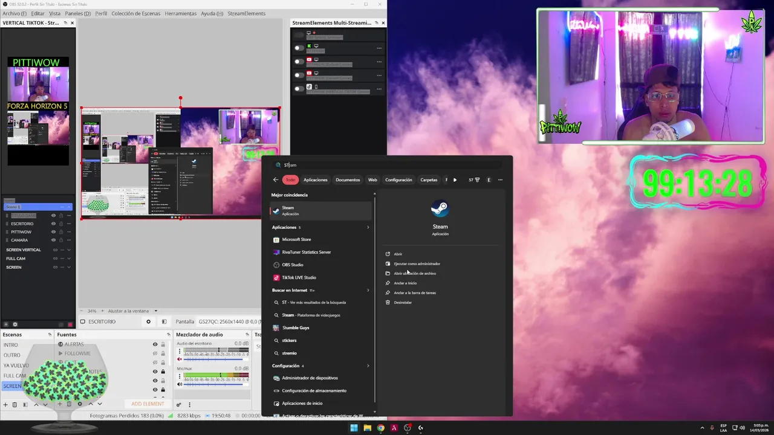Add a new scene in OBS Escenas
The width and height of the screenshot is (774, 435).
[5, 404]
